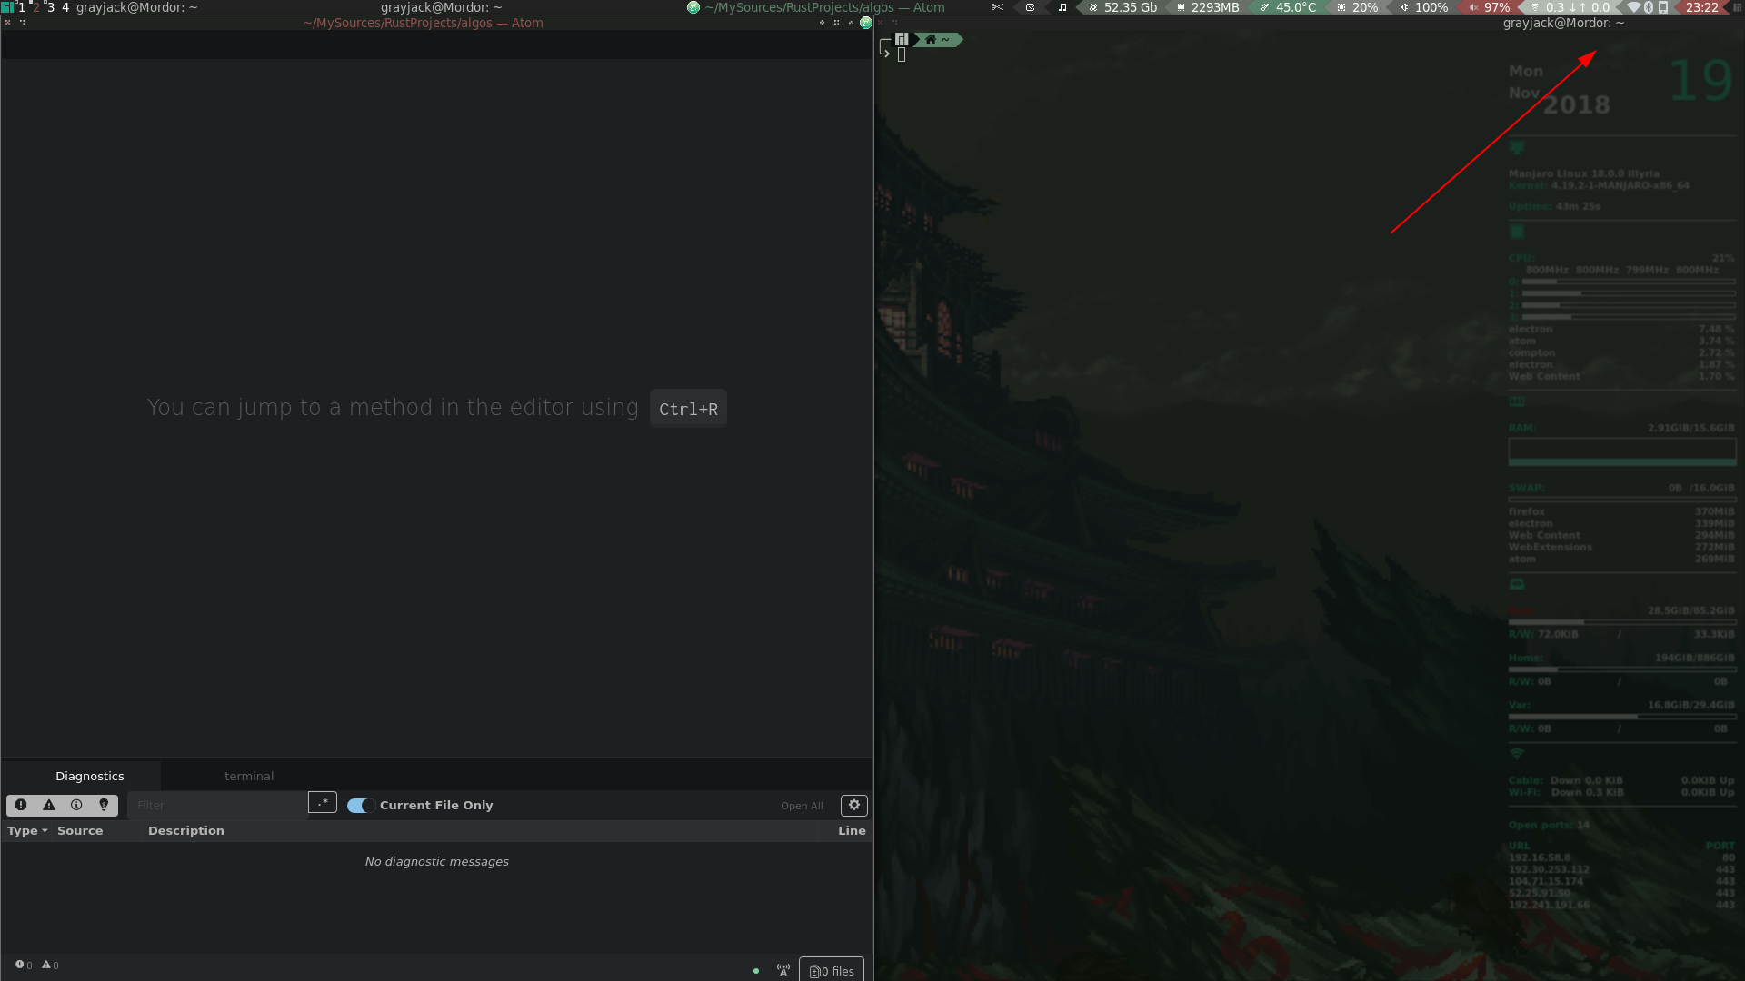Switch to workspace 1 in top bar
Viewport: 1745px width, 981px height.
[x=22, y=7]
